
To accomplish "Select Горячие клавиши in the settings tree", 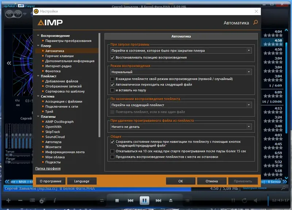I will click(x=59, y=56).
